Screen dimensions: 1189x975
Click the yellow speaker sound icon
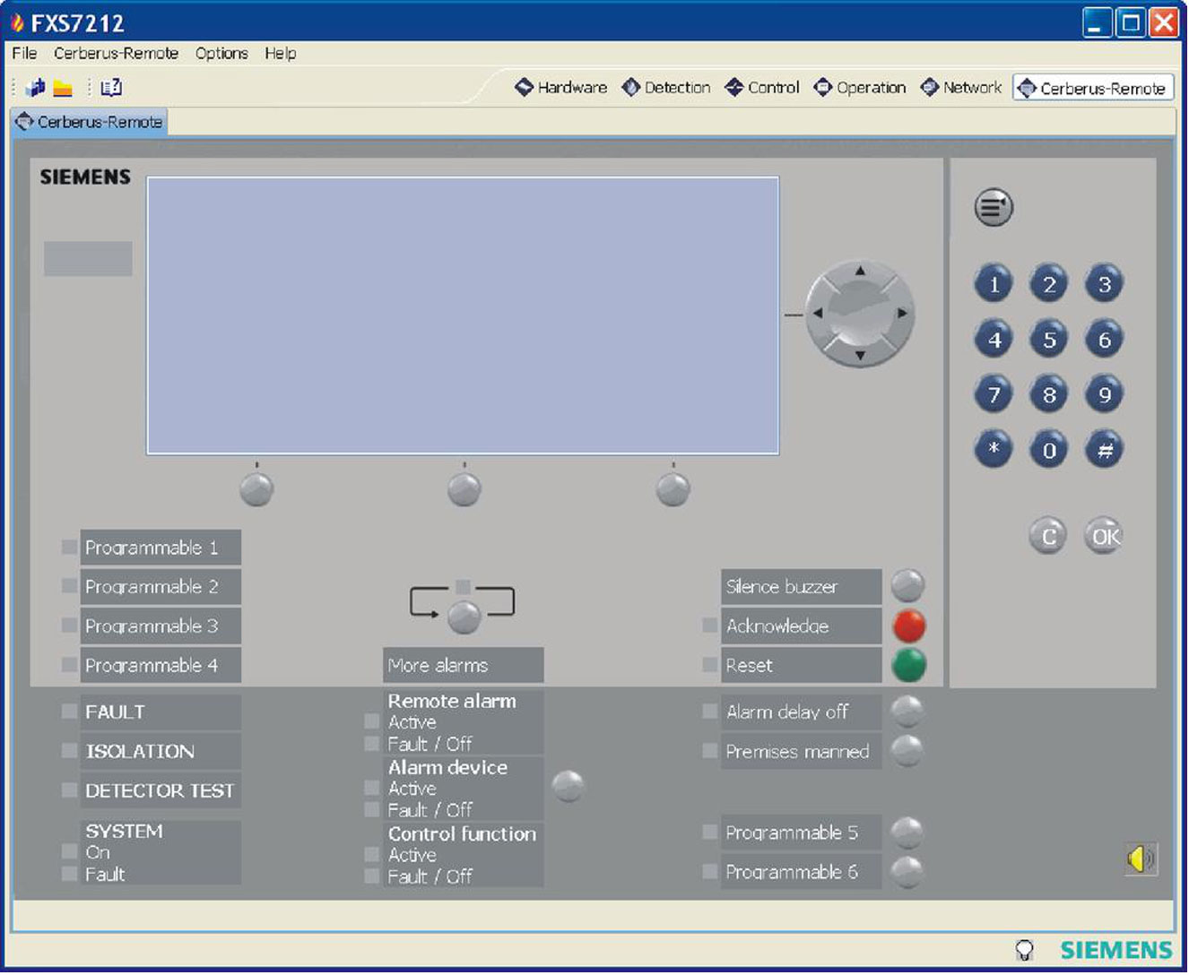[1141, 859]
